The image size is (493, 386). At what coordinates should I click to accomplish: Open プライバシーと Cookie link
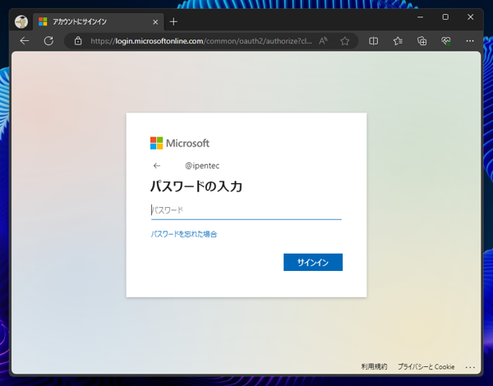pos(426,366)
